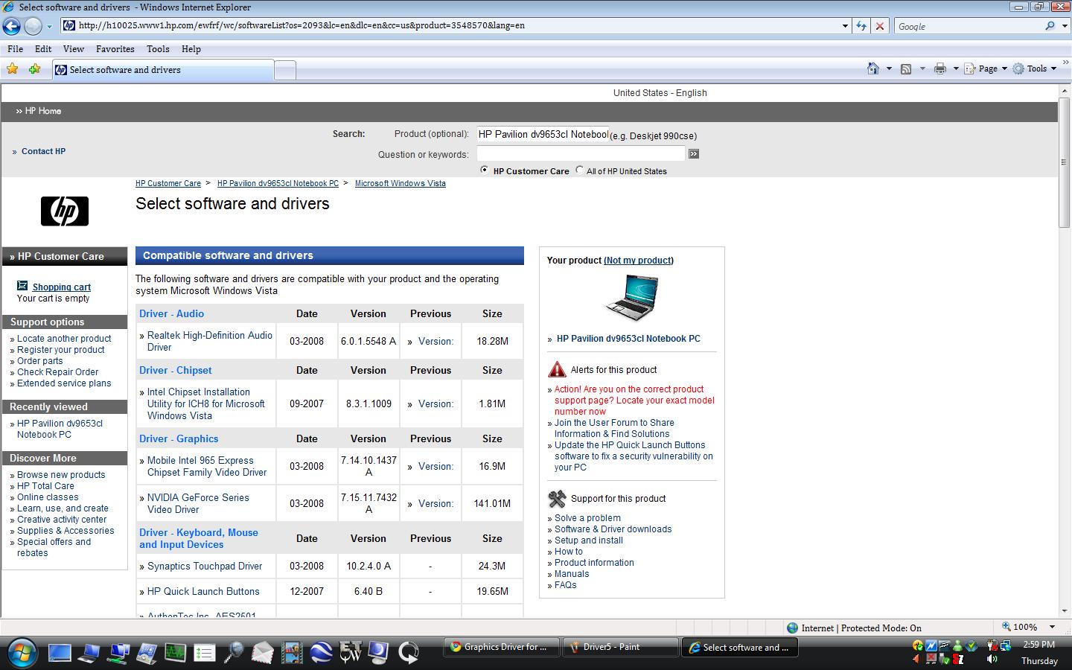
Task: Click the green graph task monitor icon
Action: click(x=176, y=653)
